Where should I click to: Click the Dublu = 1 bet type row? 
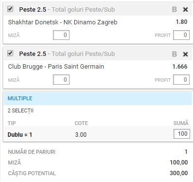click(x=98, y=134)
